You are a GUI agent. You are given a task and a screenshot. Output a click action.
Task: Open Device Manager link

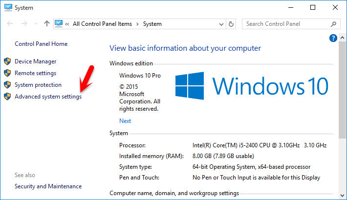pos(35,61)
